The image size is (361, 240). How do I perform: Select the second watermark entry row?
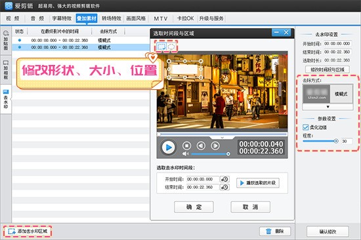(81, 47)
